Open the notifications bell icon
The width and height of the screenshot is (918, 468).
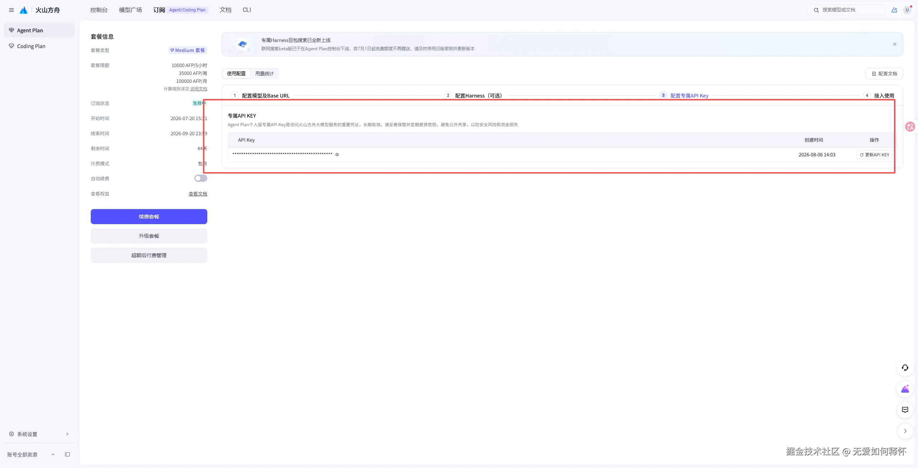pos(894,10)
